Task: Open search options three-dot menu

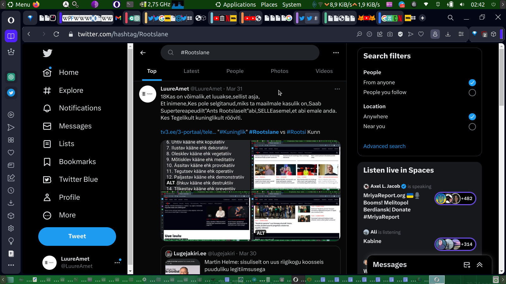Action: 336,53
